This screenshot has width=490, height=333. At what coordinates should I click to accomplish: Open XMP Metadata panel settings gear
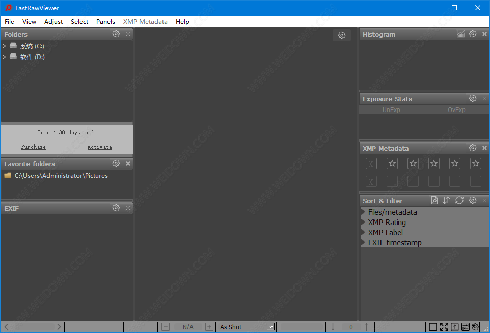click(473, 148)
